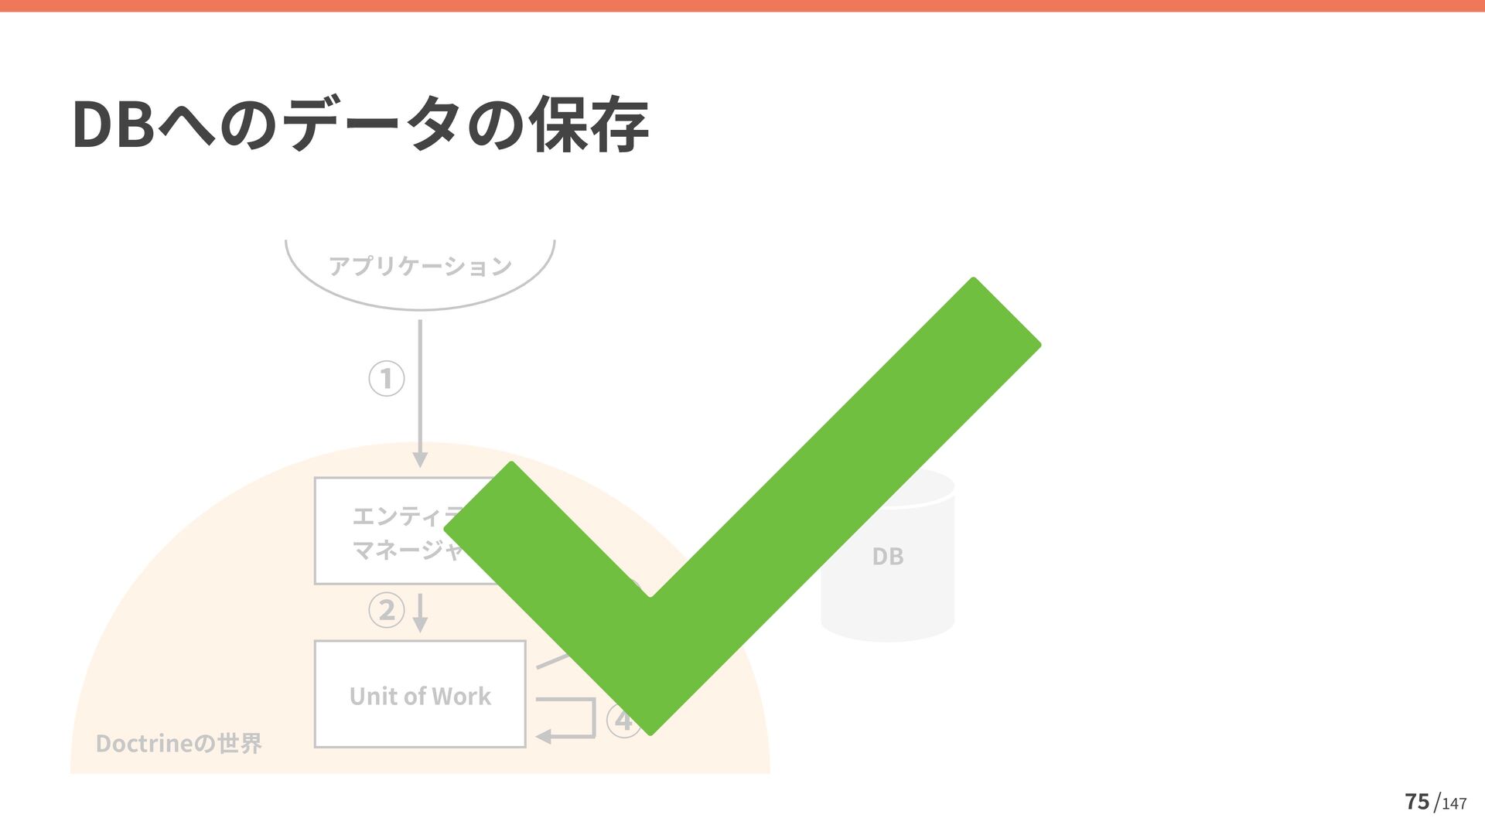Click the Doctrineの世界 label
The height and width of the screenshot is (835, 1485).
[179, 744]
